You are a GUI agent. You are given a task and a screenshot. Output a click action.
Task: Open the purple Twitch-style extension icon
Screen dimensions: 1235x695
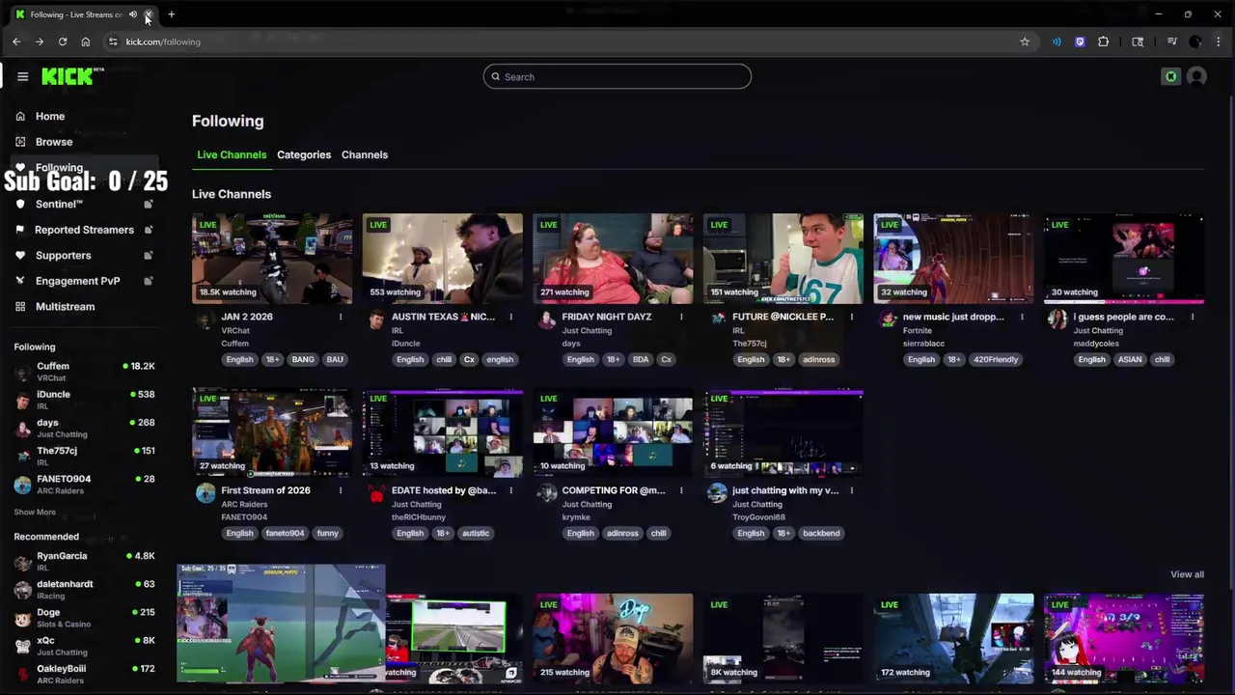[x=1080, y=42]
